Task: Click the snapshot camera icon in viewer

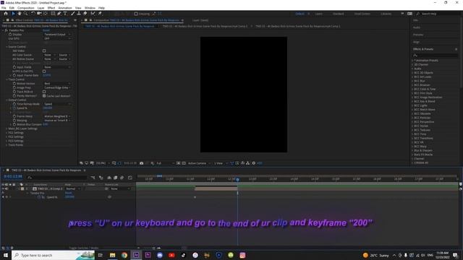Action: 142,163
